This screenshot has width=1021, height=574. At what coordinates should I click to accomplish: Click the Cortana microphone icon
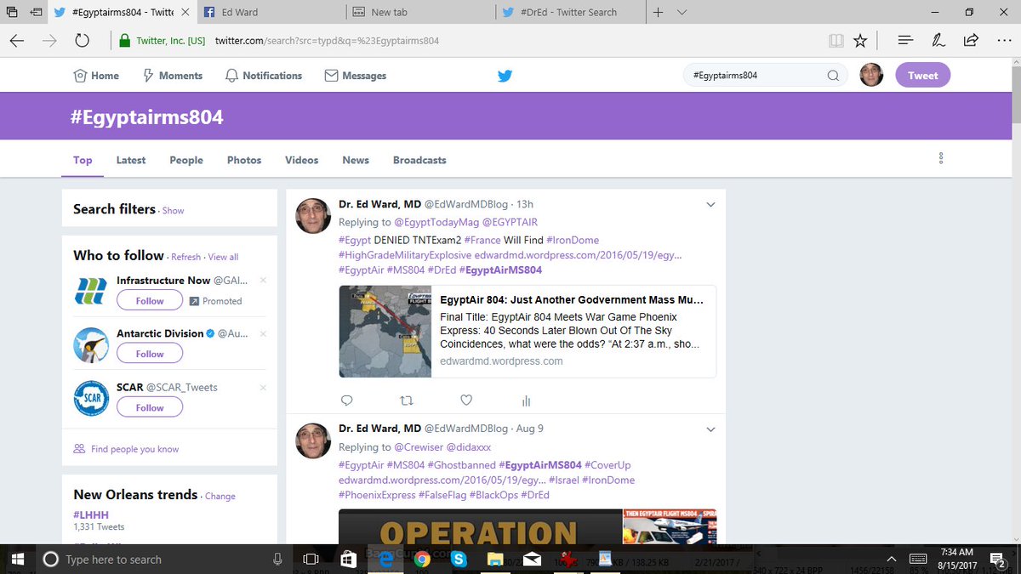[277, 560]
